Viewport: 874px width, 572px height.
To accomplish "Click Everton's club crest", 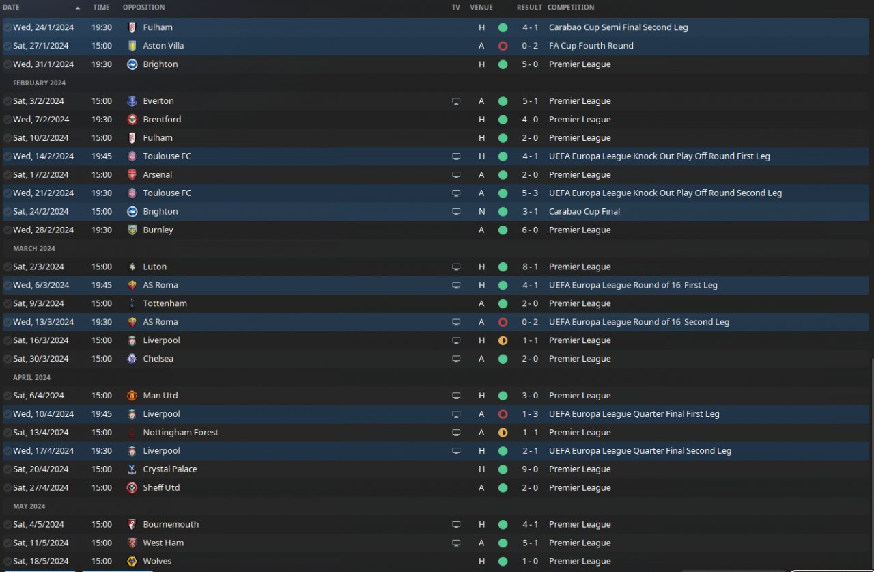I will (132, 101).
